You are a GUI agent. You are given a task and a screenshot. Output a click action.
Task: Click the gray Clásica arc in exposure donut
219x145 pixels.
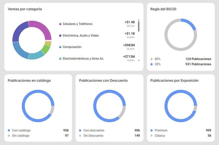point(195,108)
